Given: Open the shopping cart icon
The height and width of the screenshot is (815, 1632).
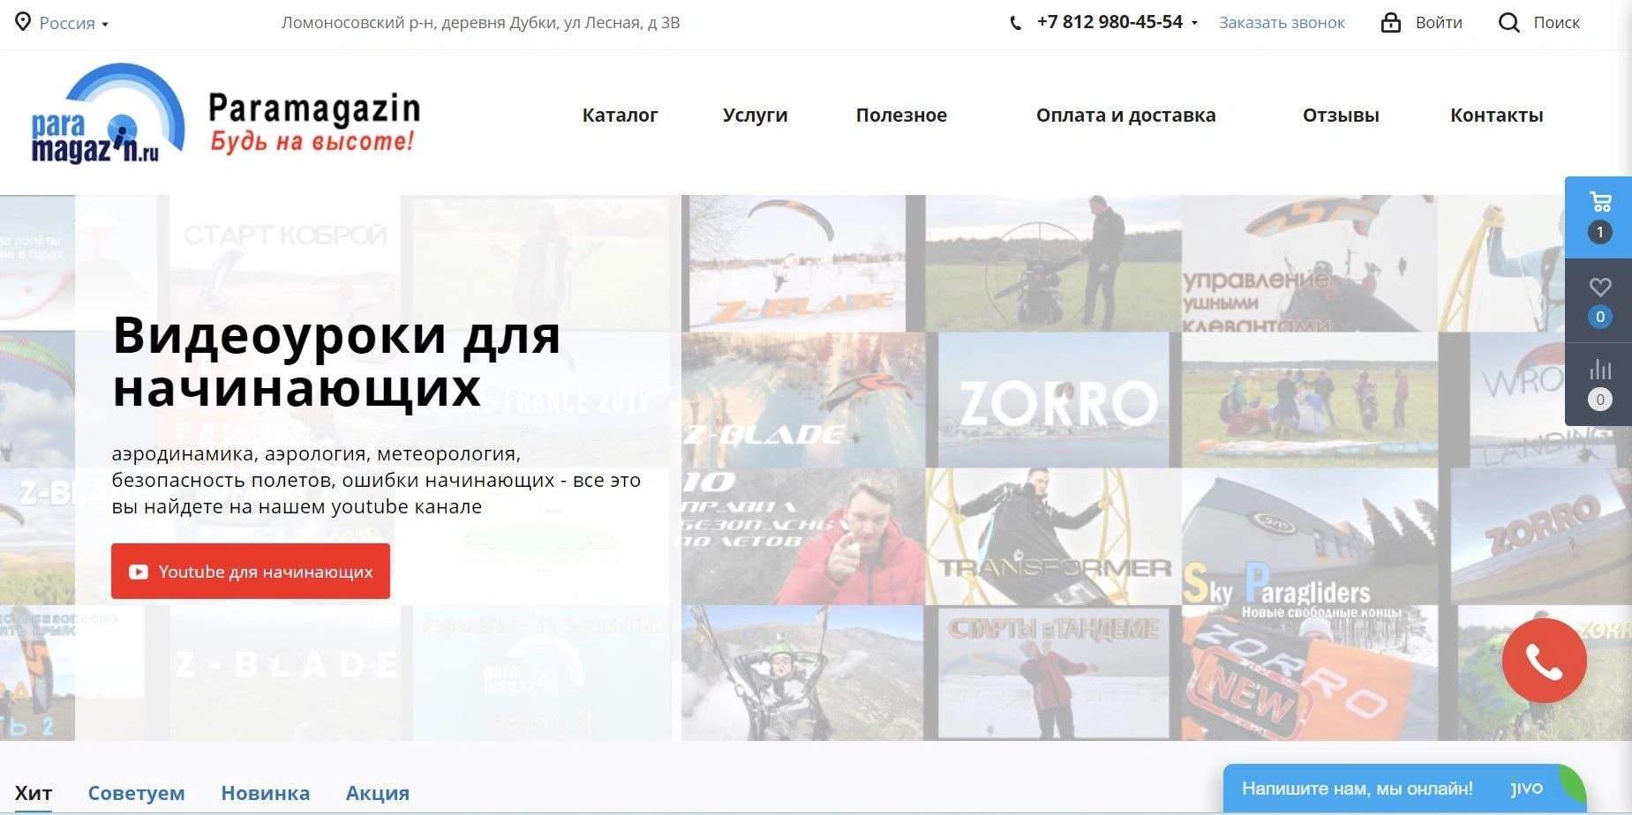Looking at the screenshot, I should pyautogui.click(x=1599, y=203).
